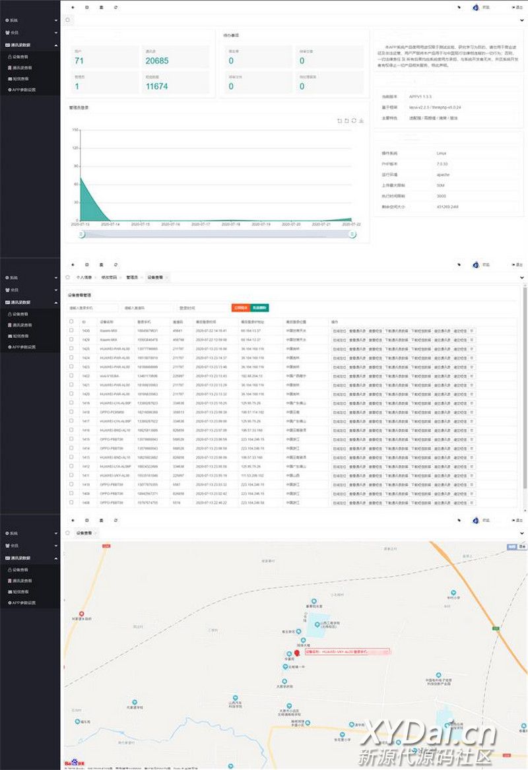Click the trash icon in row ID 1425
528x770 pixels.
click(472, 349)
